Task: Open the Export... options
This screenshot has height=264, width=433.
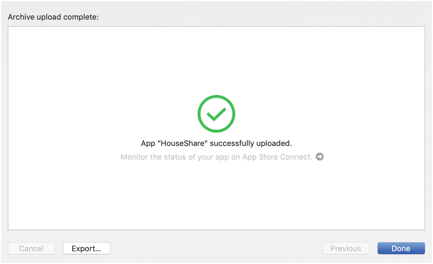Action: pyautogui.click(x=87, y=248)
